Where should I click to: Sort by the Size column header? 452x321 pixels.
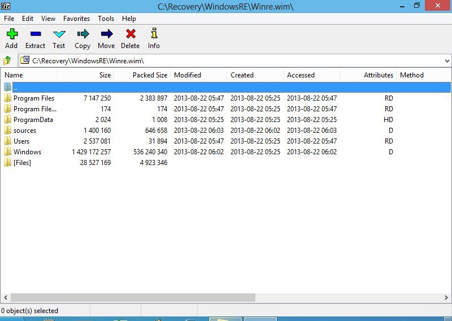[x=86, y=75]
